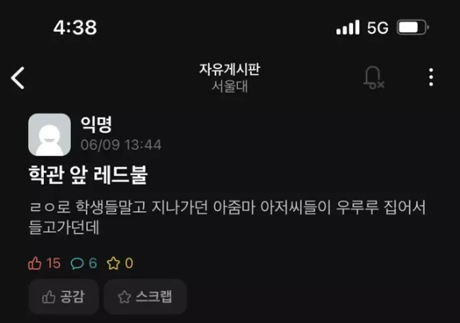Tap the post timestamp 06/09 13:44
Viewport: 460px width, 323px height.
pos(121,145)
